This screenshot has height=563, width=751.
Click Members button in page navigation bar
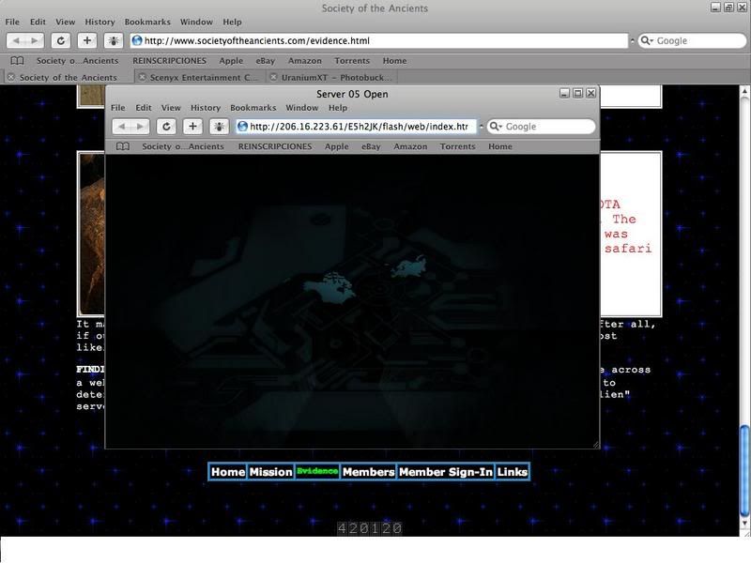pyautogui.click(x=368, y=472)
